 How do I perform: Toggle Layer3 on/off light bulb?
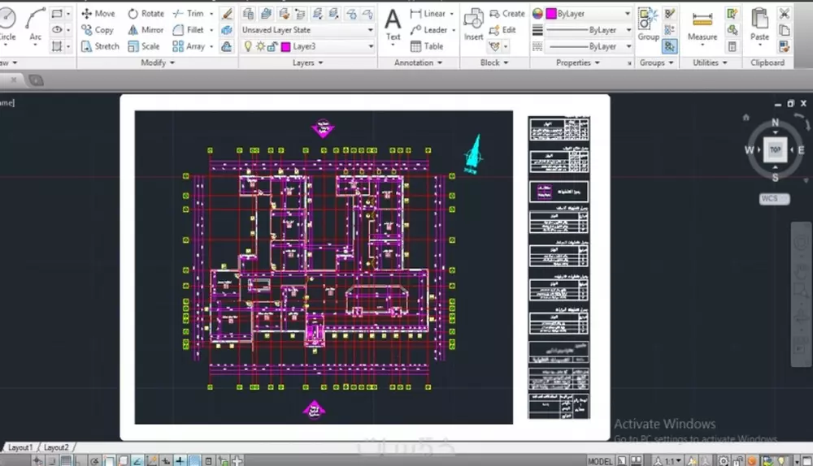tap(248, 46)
